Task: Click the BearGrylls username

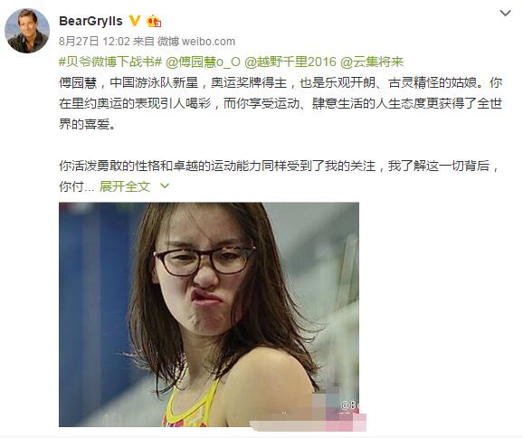Action: coord(90,21)
